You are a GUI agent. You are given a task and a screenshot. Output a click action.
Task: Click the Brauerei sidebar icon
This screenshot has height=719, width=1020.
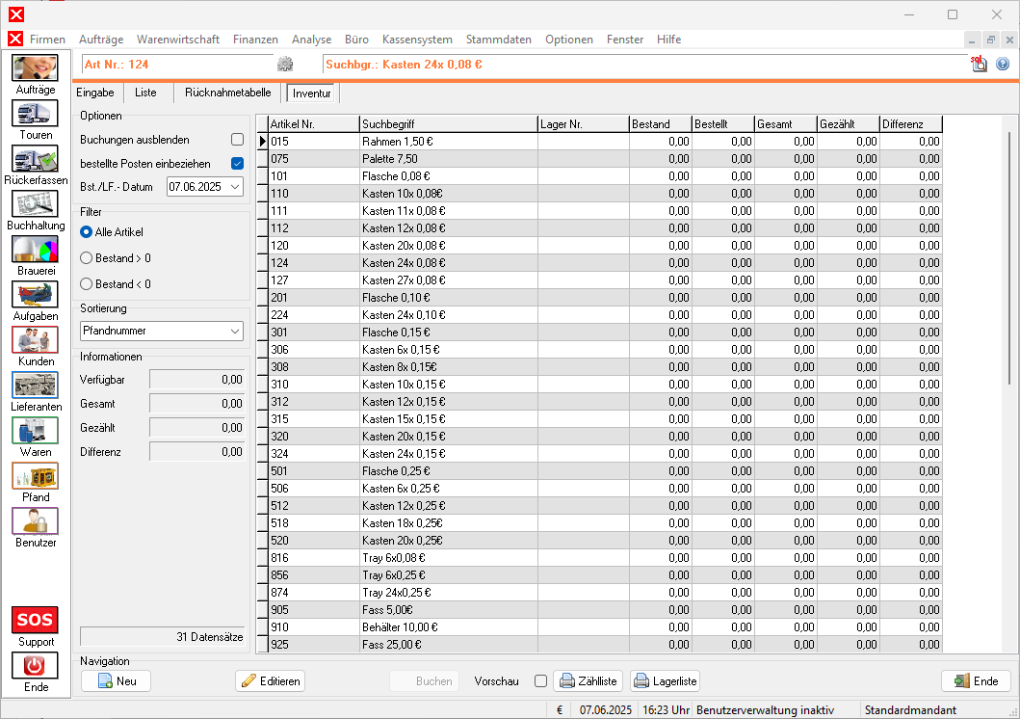[x=35, y=250]
